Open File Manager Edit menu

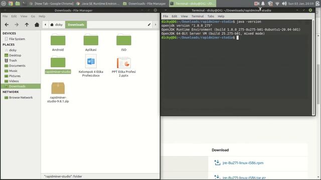click(14, 16)
